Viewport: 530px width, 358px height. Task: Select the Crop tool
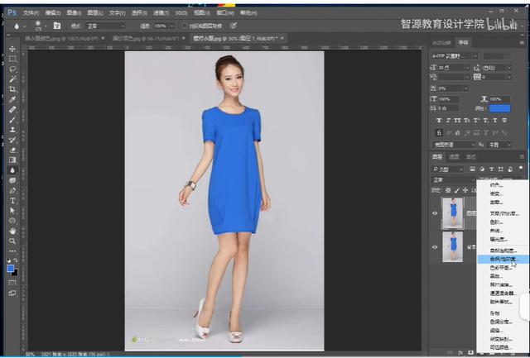(x=12, y=89)
